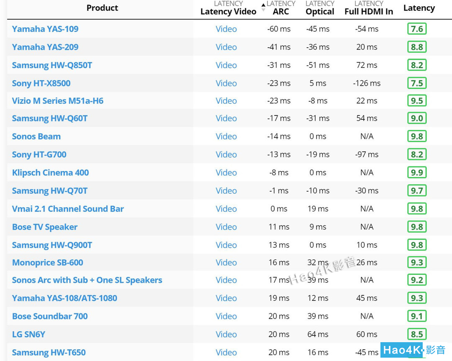Play Video link for Sonos Arc row
The width and height of the screenshot is (452, 361).
tap(226, 280)
